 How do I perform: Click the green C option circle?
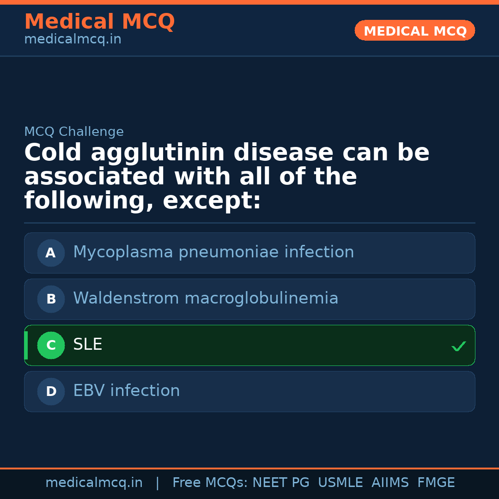click(x=51, y=345)
